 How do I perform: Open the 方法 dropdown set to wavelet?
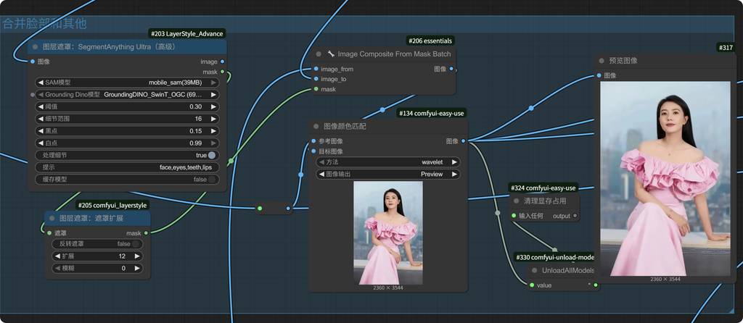point(388,162)
